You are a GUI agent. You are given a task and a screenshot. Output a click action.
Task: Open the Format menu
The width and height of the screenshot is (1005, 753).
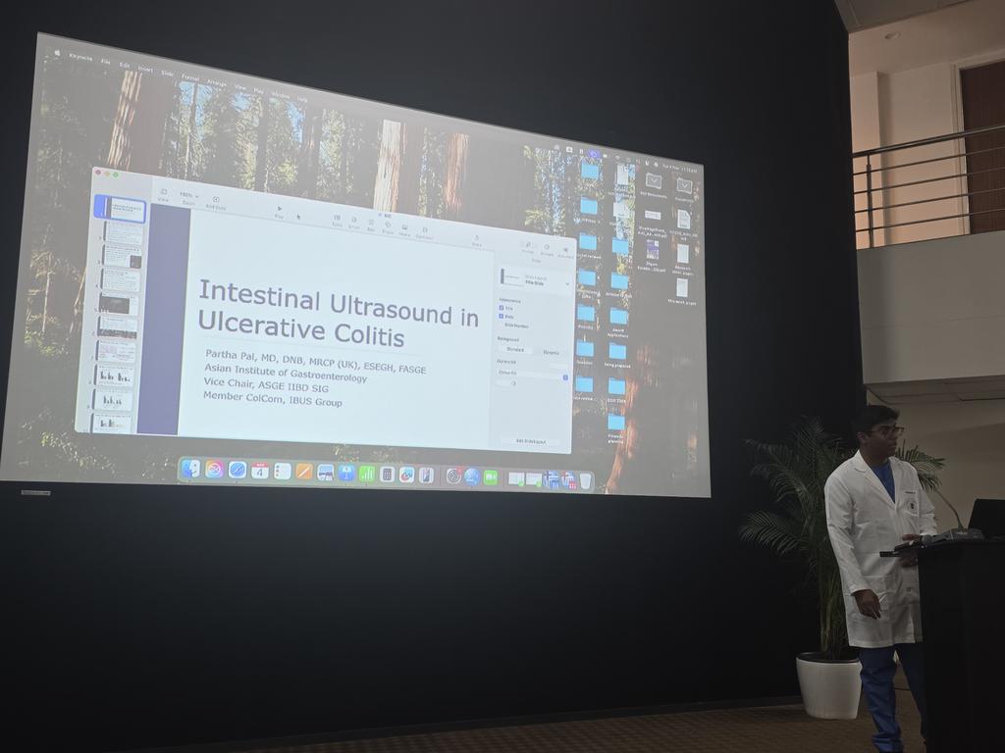(x=189, y=77)
